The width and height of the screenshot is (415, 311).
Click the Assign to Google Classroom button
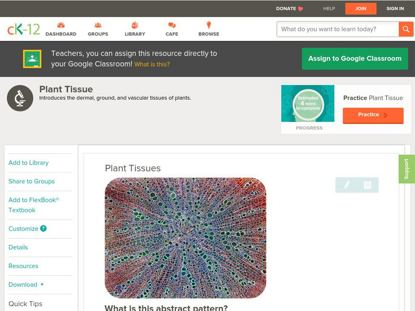(355, 59)
